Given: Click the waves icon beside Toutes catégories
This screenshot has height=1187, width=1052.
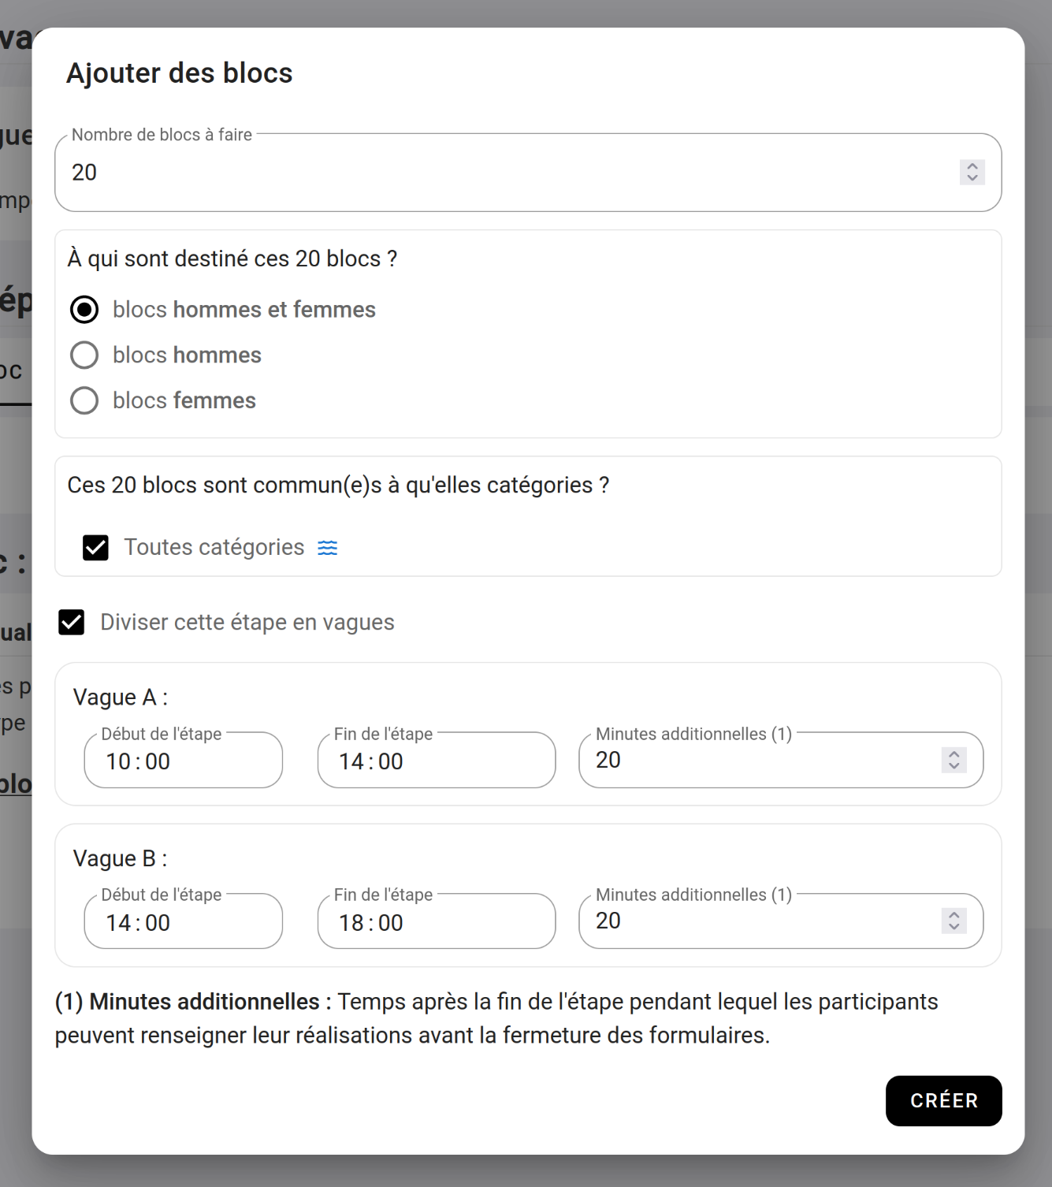Looking at the screenshot, I should [328, 548].
